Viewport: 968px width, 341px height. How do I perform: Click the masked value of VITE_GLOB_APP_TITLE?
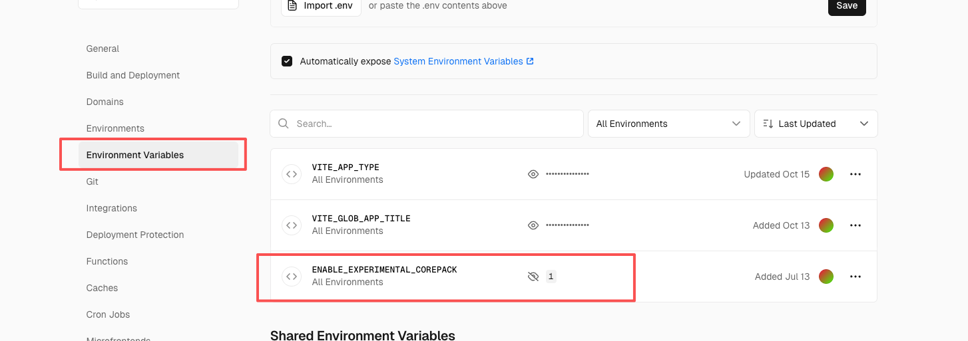pos(567,225)
